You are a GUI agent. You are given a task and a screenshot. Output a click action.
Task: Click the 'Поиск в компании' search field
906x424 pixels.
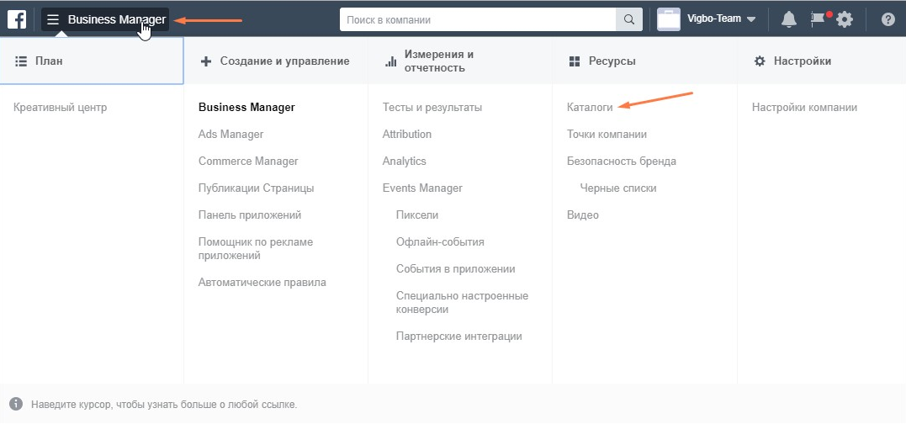(x=479, y=19)
